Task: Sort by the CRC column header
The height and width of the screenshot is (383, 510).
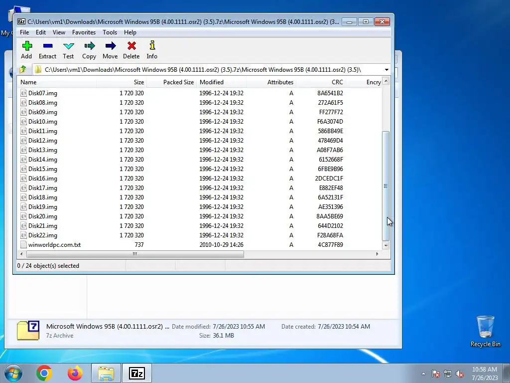Action: click(321, 82)
